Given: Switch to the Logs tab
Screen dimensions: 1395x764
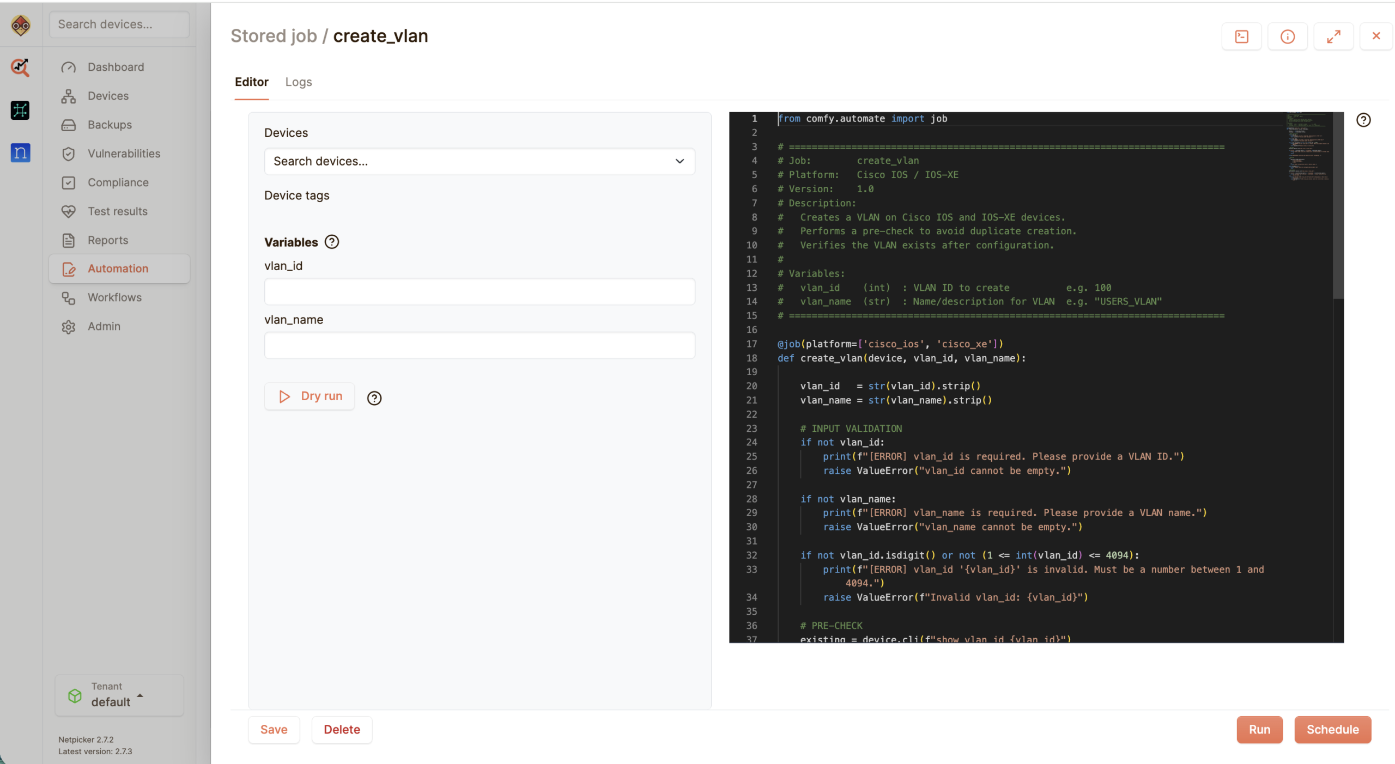Looking at the screenshot, I should [x=299, y=82].
